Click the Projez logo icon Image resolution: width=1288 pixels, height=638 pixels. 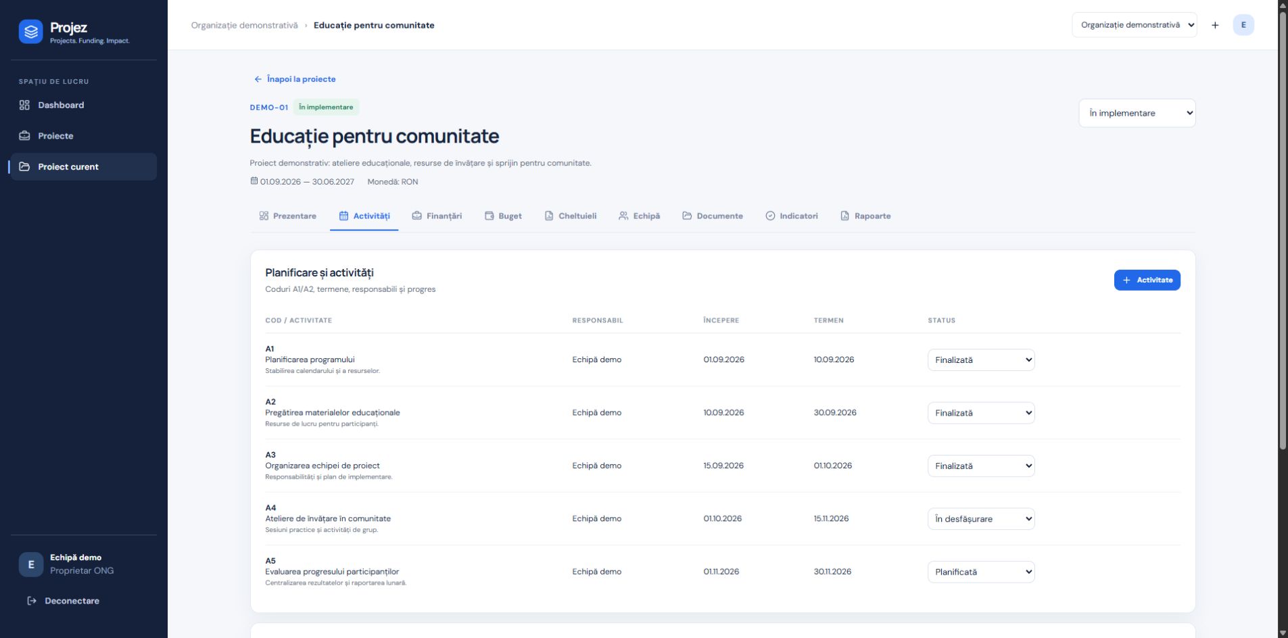pos(30,31)
